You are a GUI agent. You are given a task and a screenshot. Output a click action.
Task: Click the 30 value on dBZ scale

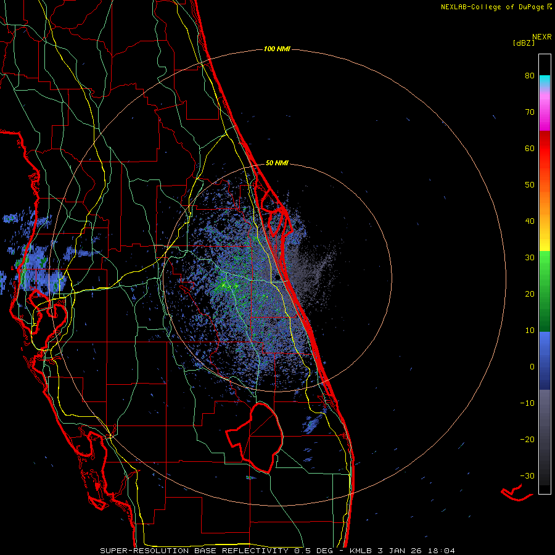530,258
